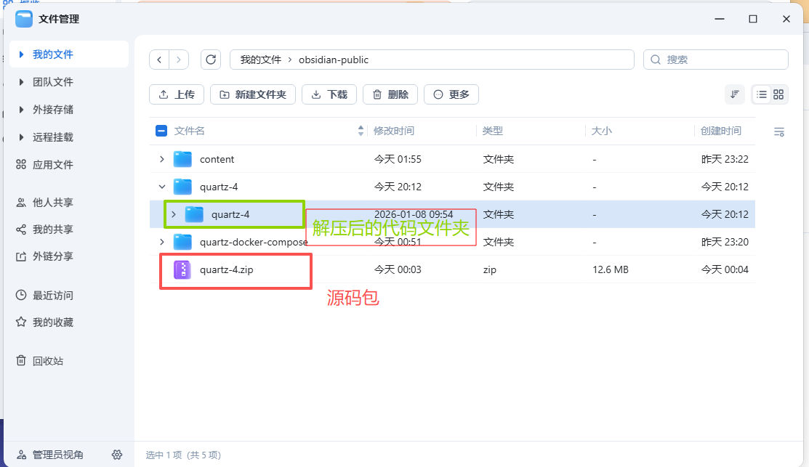This screenshot has height=467, width=809.
Task: Refresh the current folder listing
Action: click(211, 60)
